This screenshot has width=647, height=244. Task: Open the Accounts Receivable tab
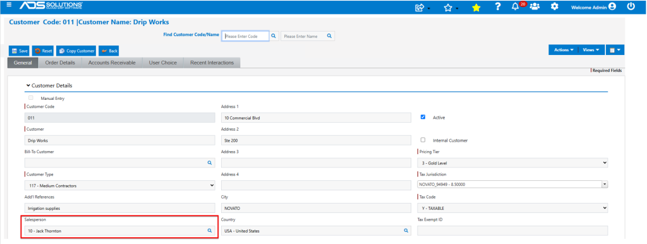tap(112, 63)
